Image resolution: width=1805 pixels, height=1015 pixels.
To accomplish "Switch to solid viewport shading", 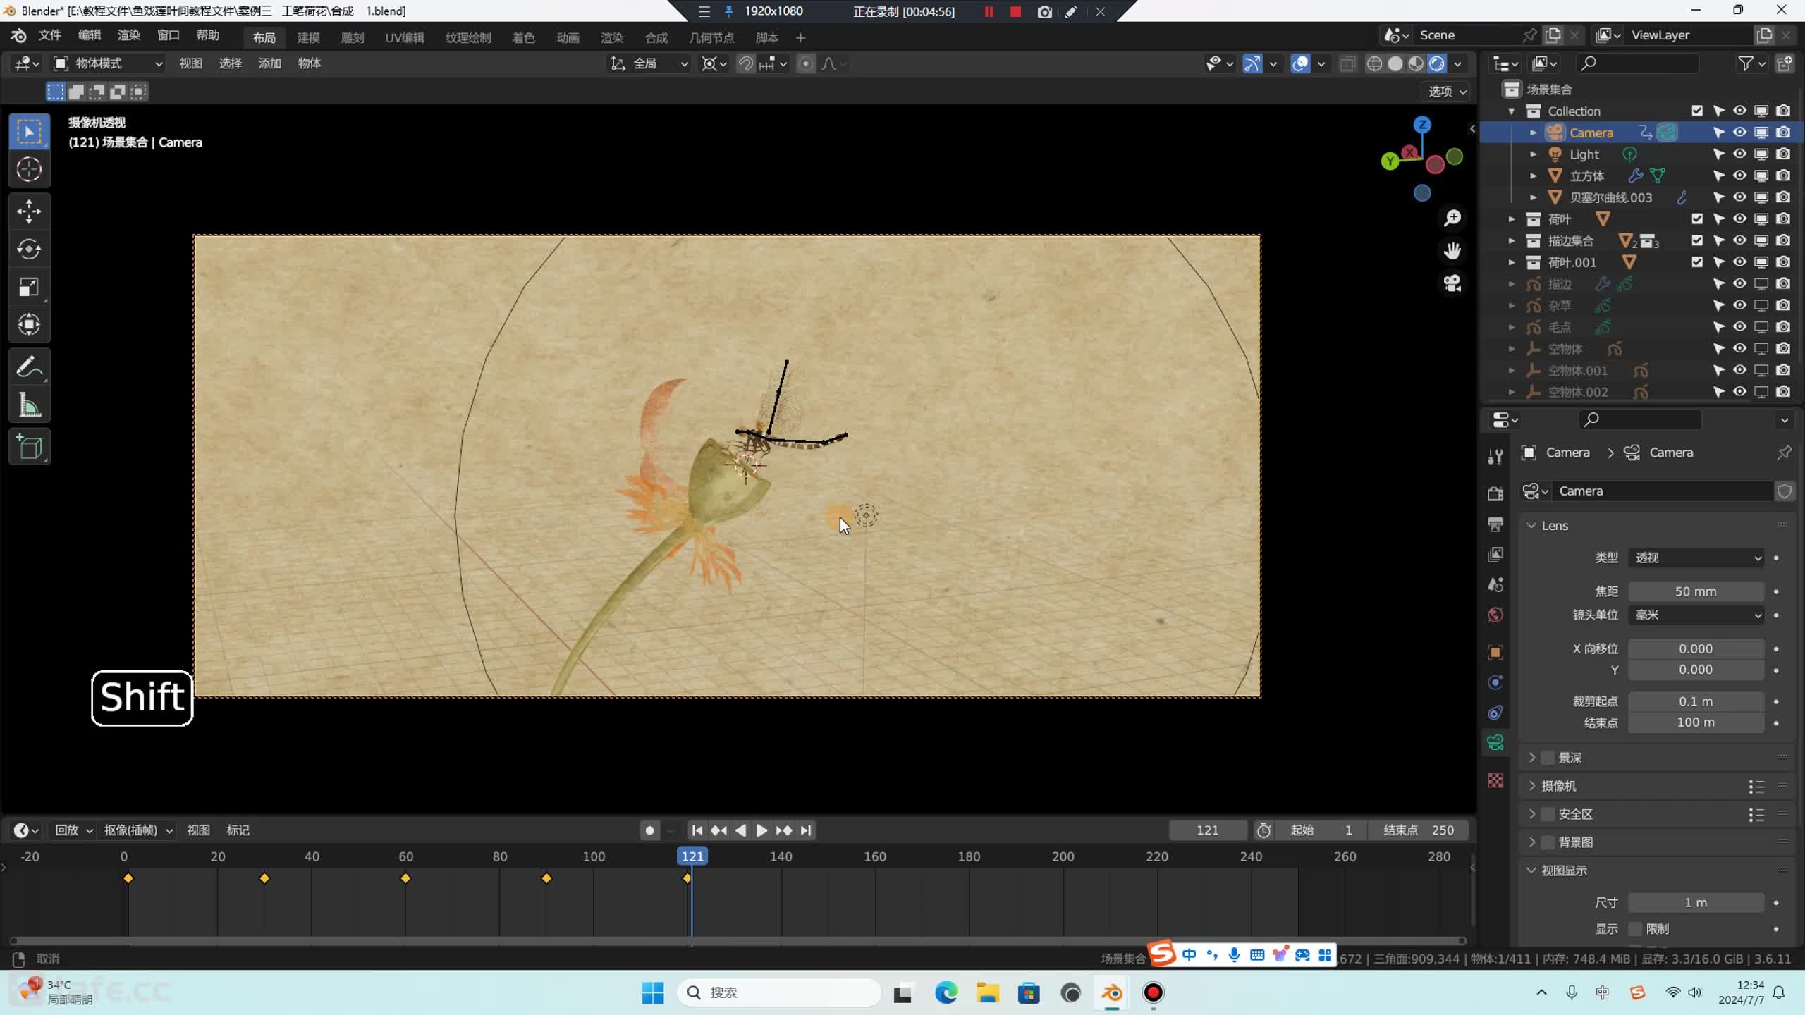I will [1395, 63].
